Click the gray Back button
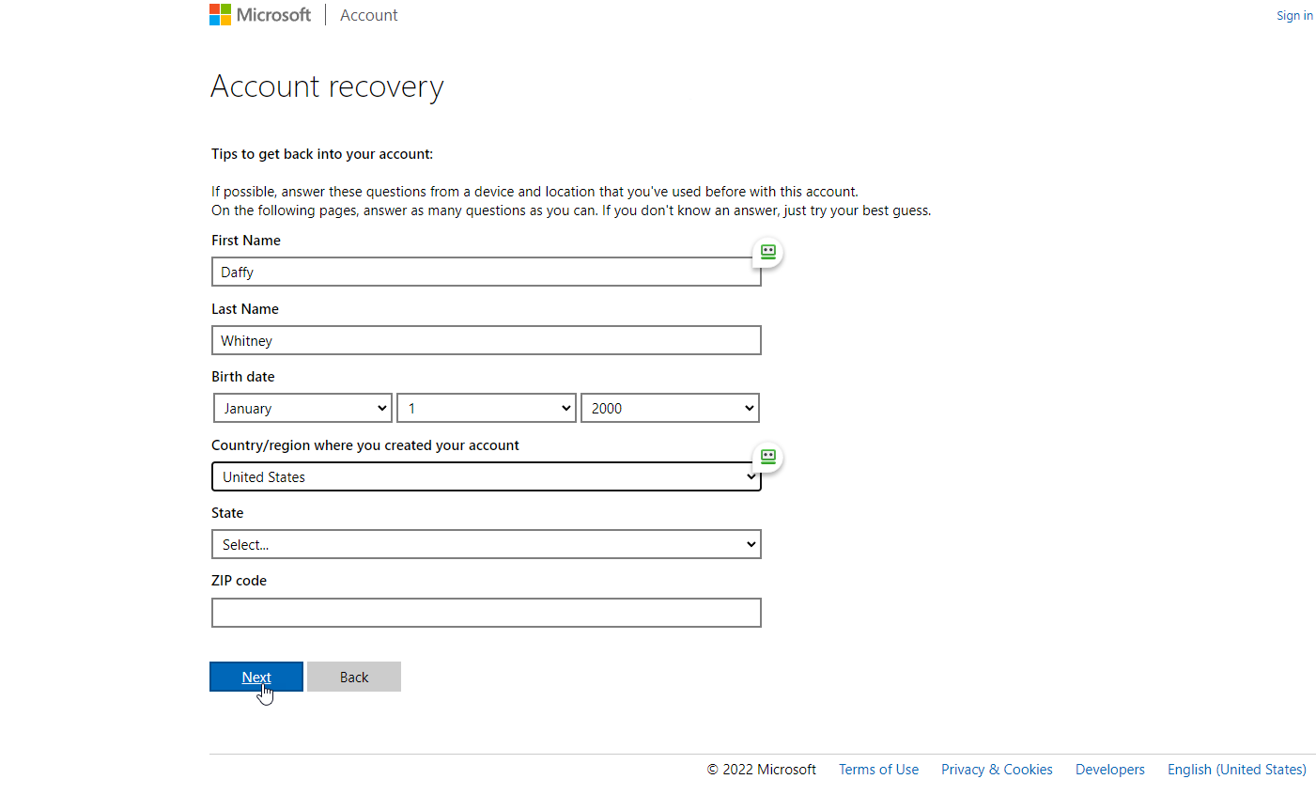The height and width of the screenshot is (795, 1316). pos(354,677)
